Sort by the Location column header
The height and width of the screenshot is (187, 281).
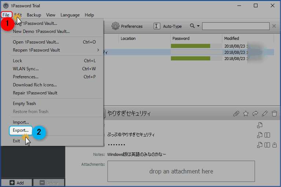click(145, 38)
